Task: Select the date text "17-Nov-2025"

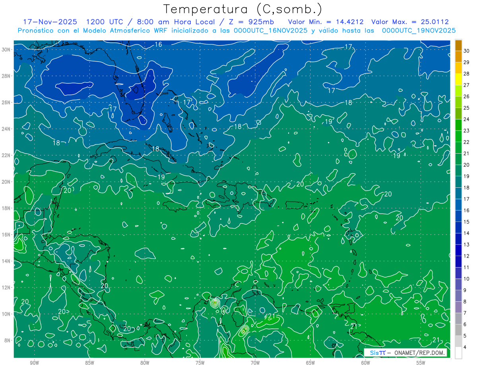Action: click(x=50, y=22)
